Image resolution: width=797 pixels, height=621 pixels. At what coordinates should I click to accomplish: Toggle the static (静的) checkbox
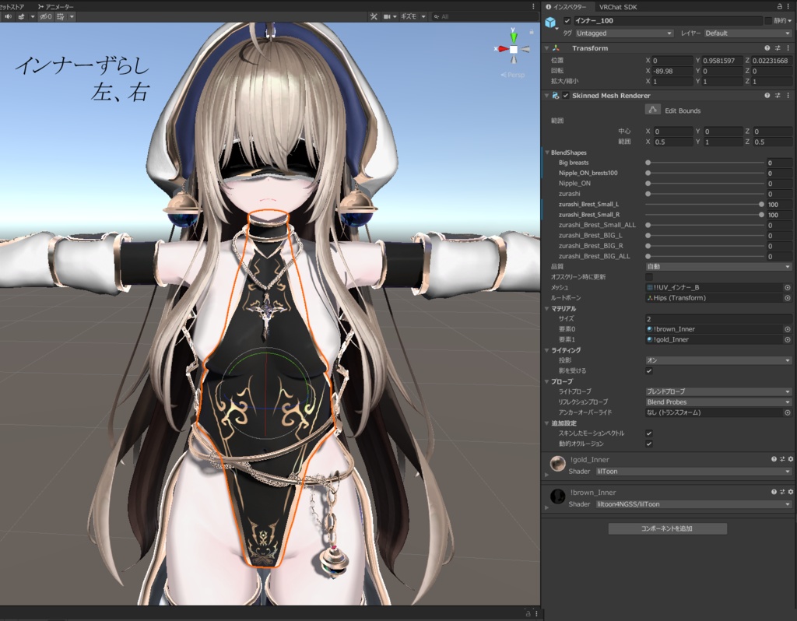[x=768, y=21]
